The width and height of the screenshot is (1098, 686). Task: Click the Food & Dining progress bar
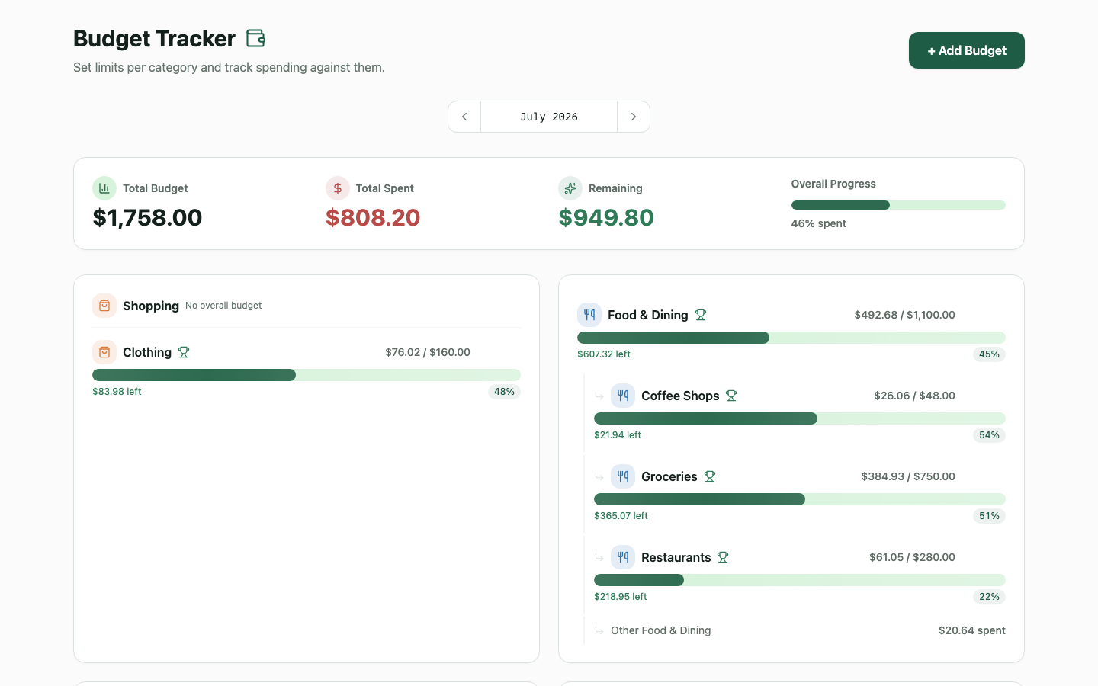(791, 338)
